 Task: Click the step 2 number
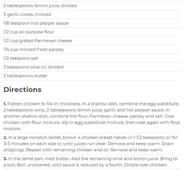(x=5, y=137)
